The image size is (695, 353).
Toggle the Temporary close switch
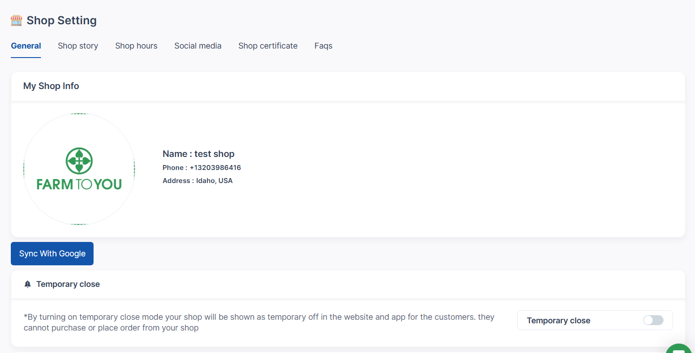pyautogui.click(x=653, y=320)
